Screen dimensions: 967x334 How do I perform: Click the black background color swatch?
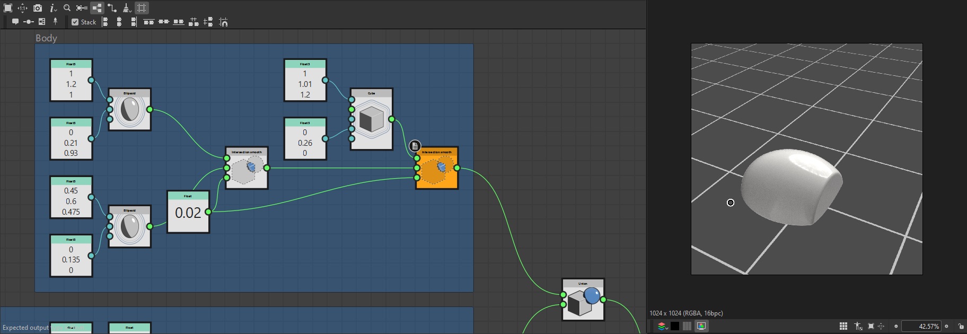click(x=675, y=326)
